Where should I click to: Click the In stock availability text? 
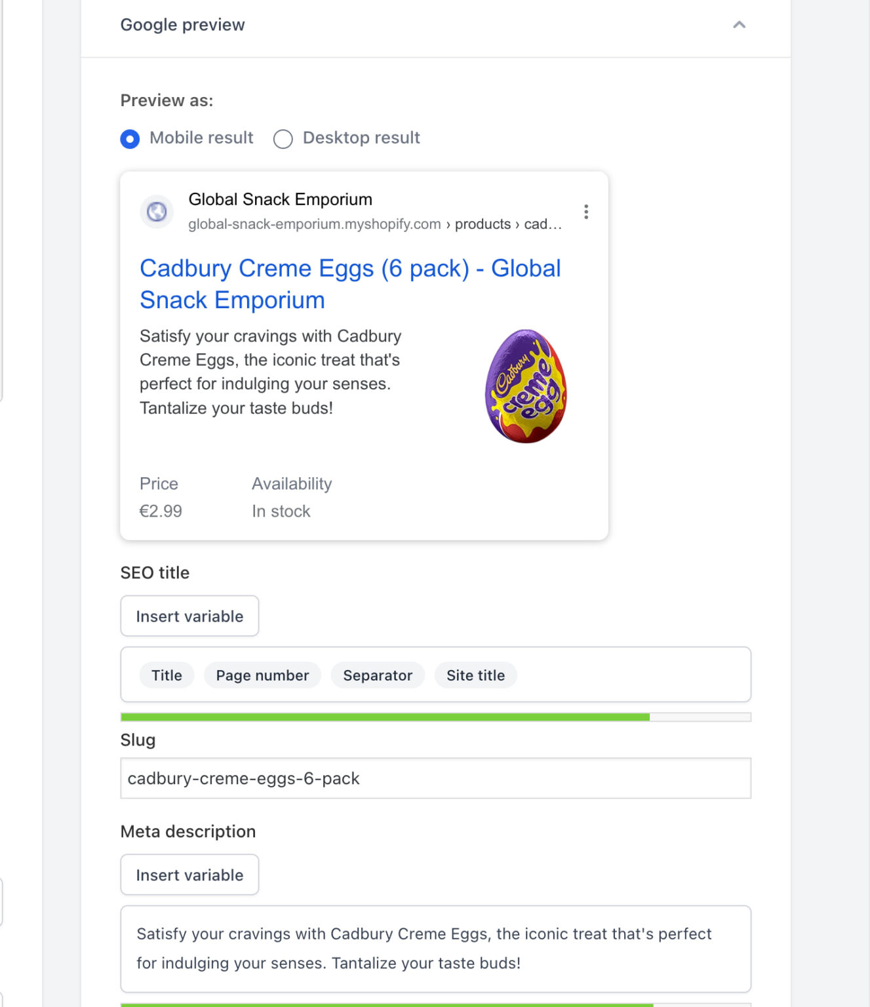coord(281,511)
